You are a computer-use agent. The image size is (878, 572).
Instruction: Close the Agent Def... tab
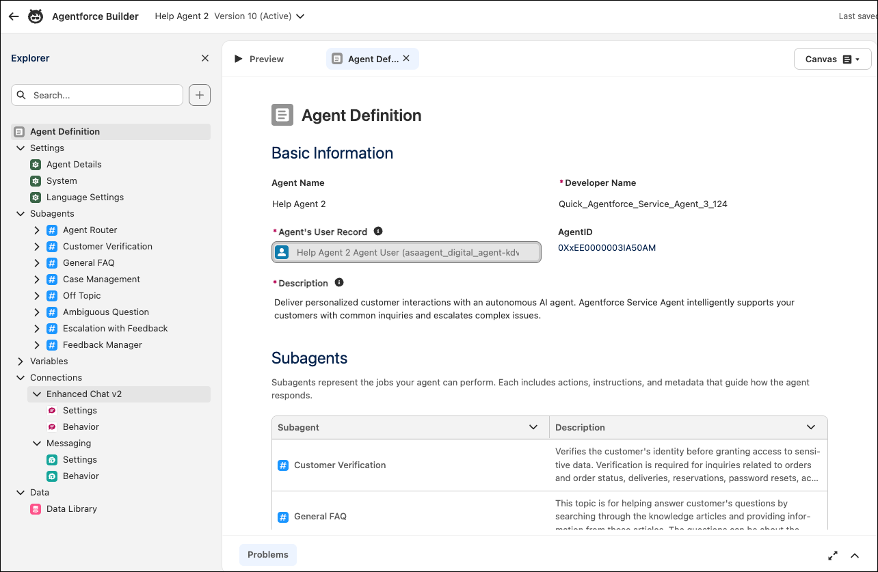406,59
